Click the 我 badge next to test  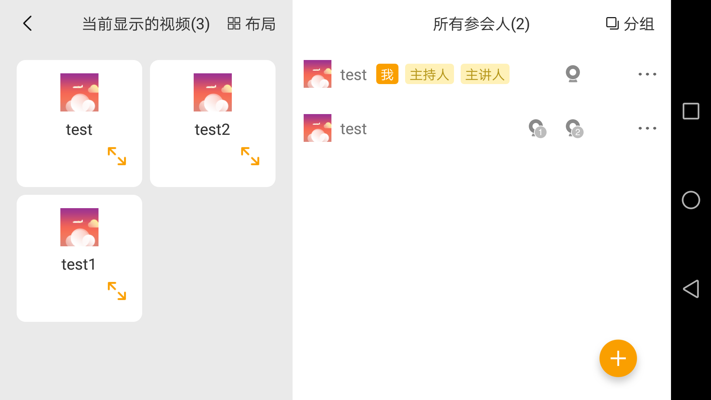[x=387, y=74]
